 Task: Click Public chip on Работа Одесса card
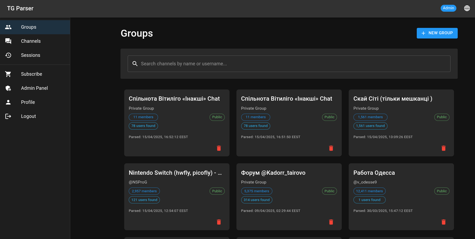pyautogui.click(x=442, y=191)
